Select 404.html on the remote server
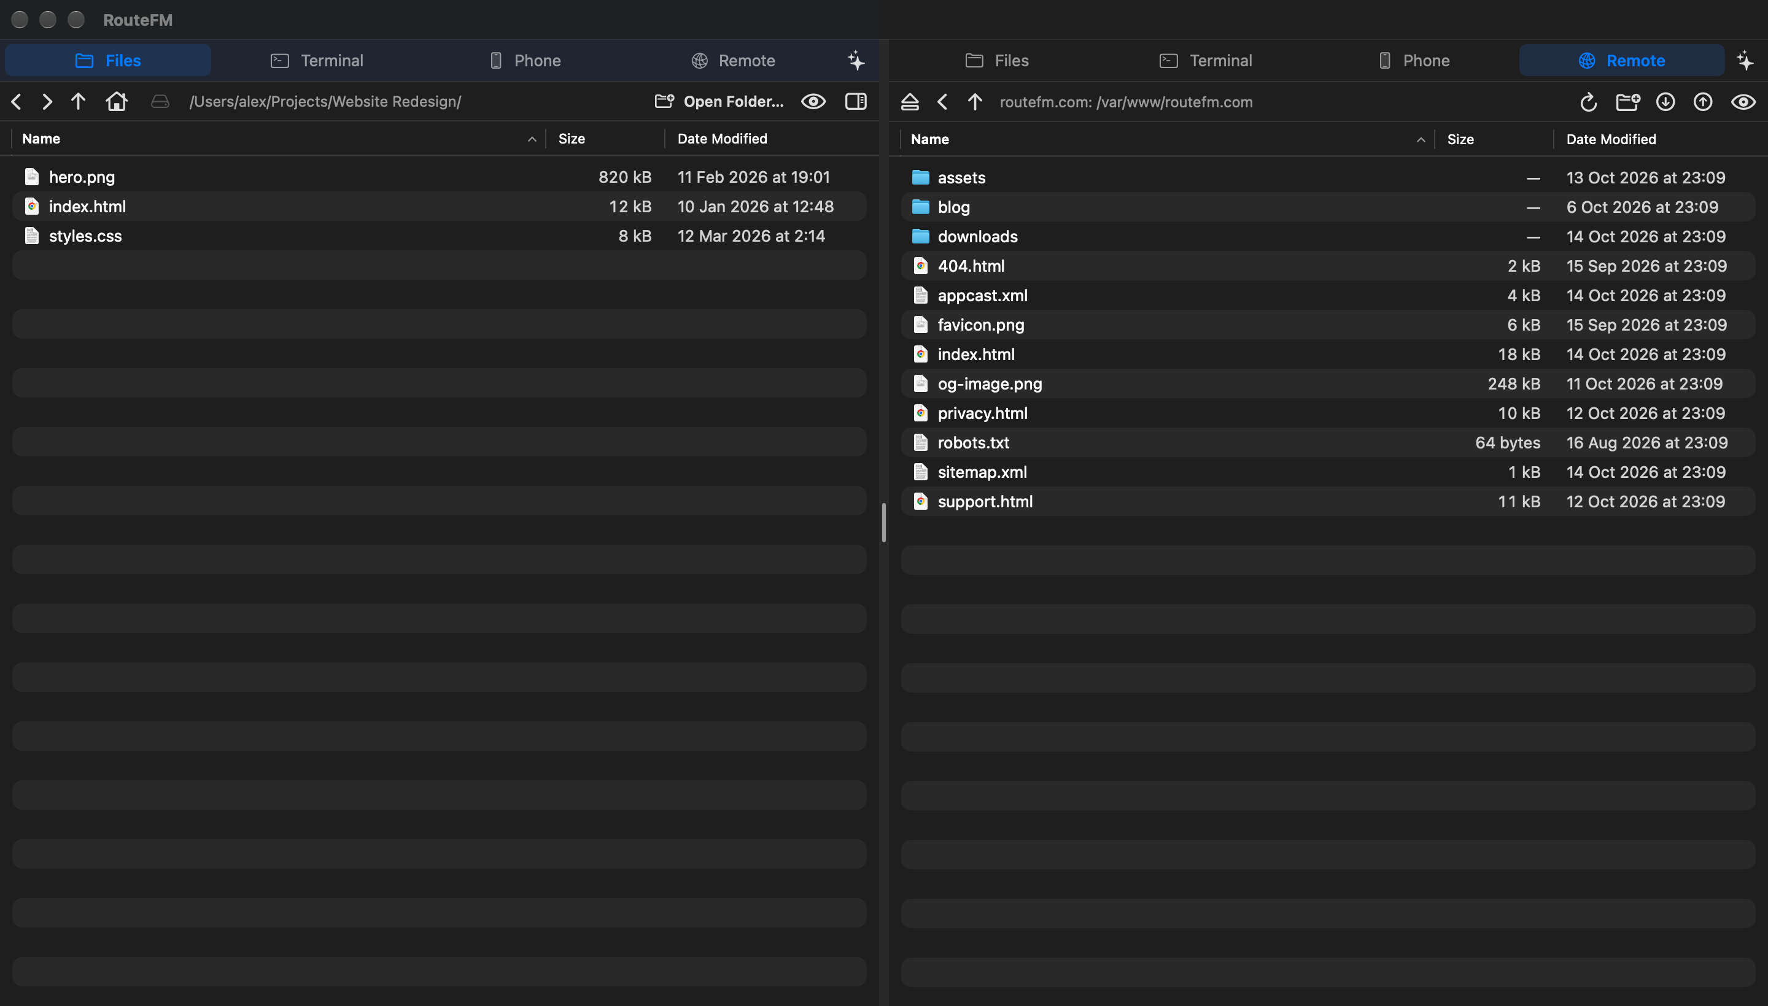Viewport: 1768px width, 1006px height. tap(1328, 266)
